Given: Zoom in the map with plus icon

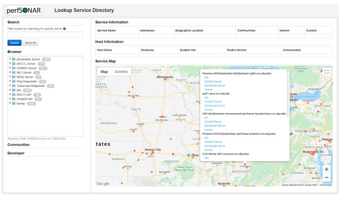Looking at the screenshot, I should 326,169.
